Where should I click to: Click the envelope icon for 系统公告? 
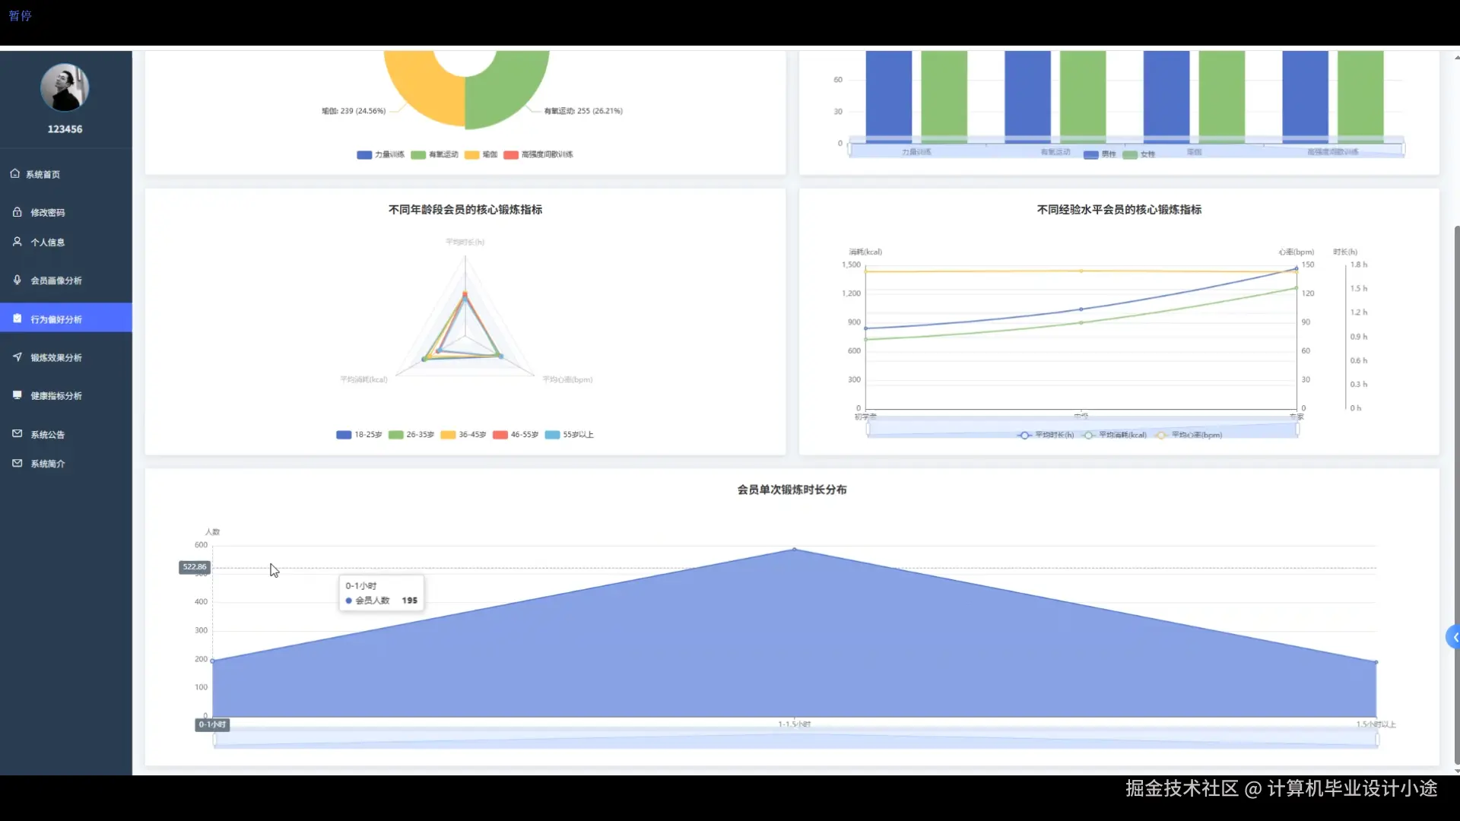(17, 434)
